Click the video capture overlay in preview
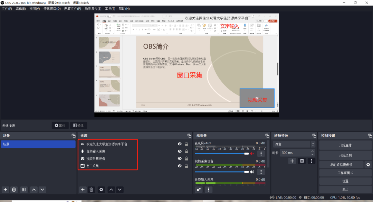Image resolution: width=373 pixels, height=202 pixels. tap(257, 98)
